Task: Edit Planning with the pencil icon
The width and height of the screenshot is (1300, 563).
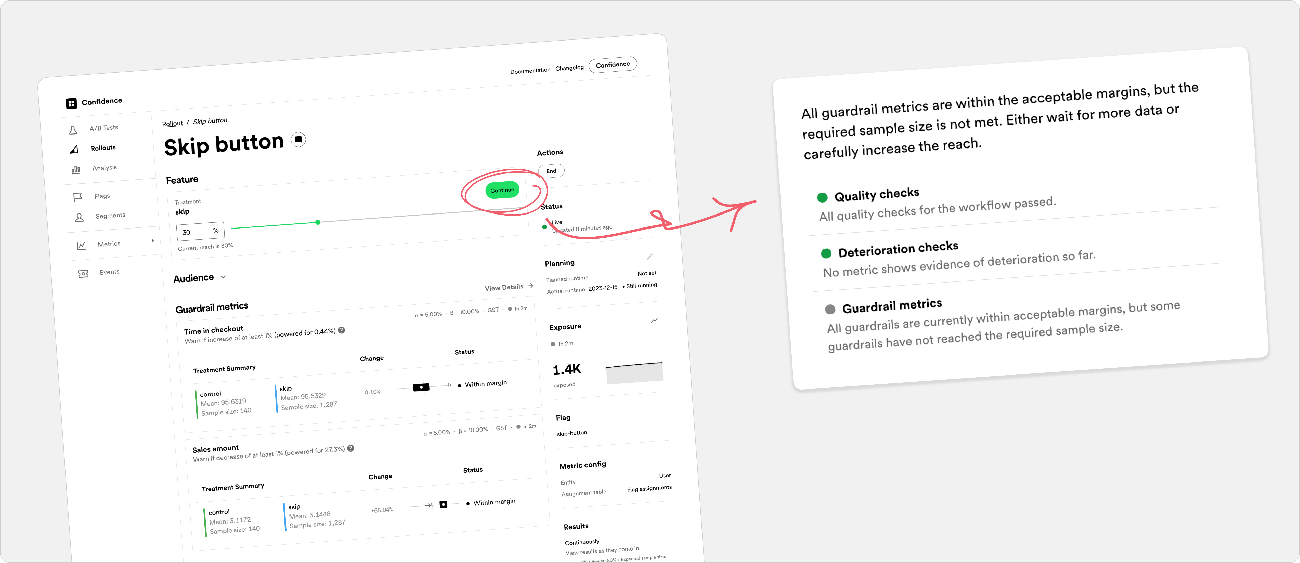Action: (649, 257)
